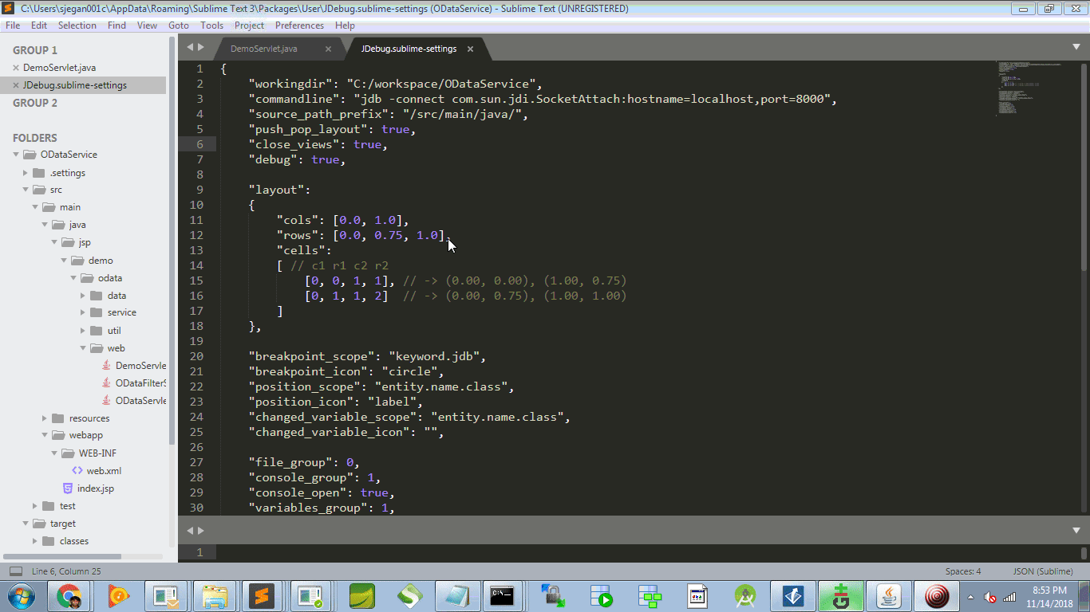Go to the previous tab with the left arrow in the top tab bar

click(190, 48)
